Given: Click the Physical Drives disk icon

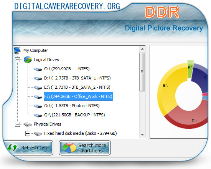Looking at the screenshot, I should (x=28, y=124).
